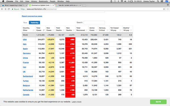Open the Italy country link
Image resolution: width=170 pixels, height=106 pixels.
(25, 44)
